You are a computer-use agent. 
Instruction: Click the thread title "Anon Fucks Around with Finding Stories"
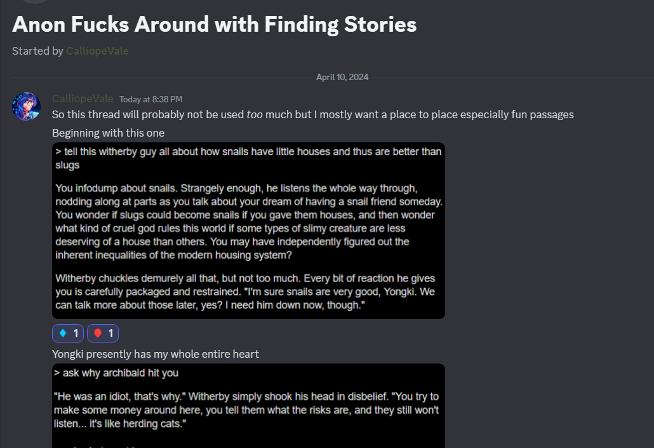pos(215,25)
